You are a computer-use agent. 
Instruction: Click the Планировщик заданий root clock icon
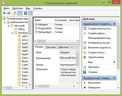(4, 19)
